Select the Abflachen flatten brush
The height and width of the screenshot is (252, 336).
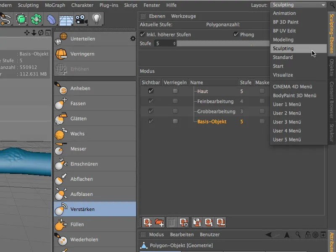pos(95,179)
